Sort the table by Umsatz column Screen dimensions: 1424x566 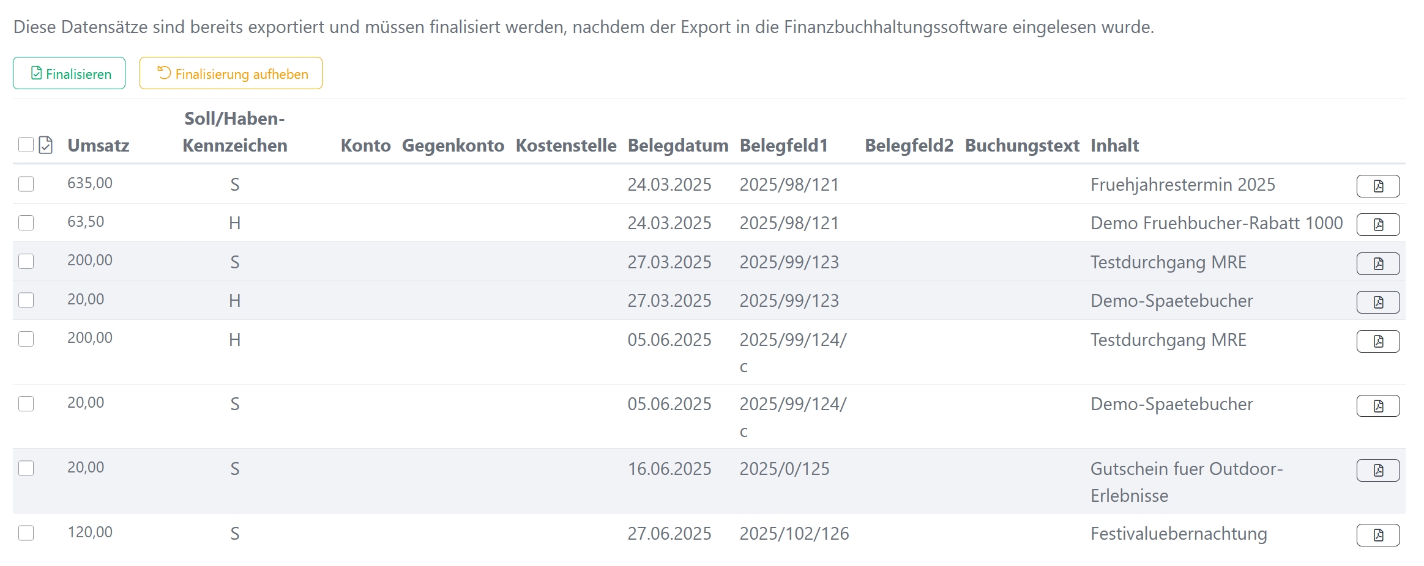99,145
